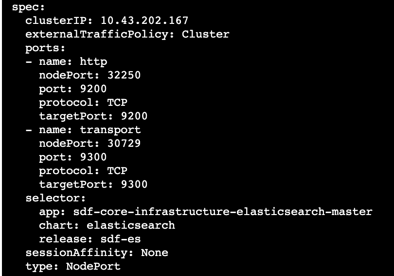The height and width of the screenshot is (276, 394).
Task: Select release sdf-es value
Action: point(121,239)
